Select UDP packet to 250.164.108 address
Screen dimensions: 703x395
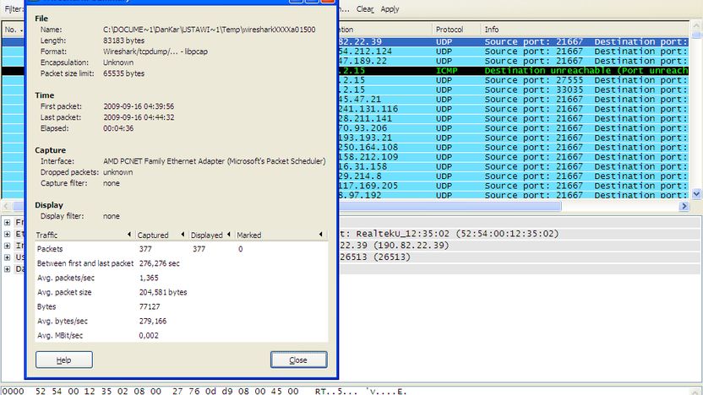coord(514,148)
